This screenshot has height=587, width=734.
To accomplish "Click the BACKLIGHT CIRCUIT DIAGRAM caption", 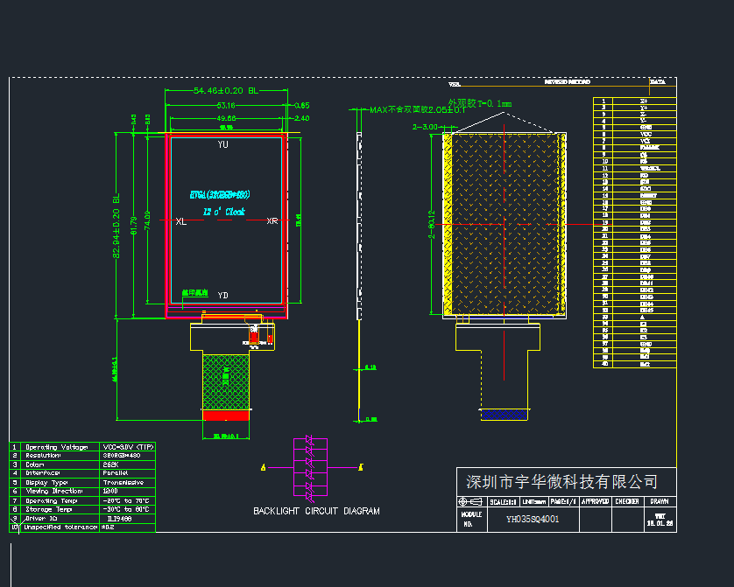I will [316, 511].
